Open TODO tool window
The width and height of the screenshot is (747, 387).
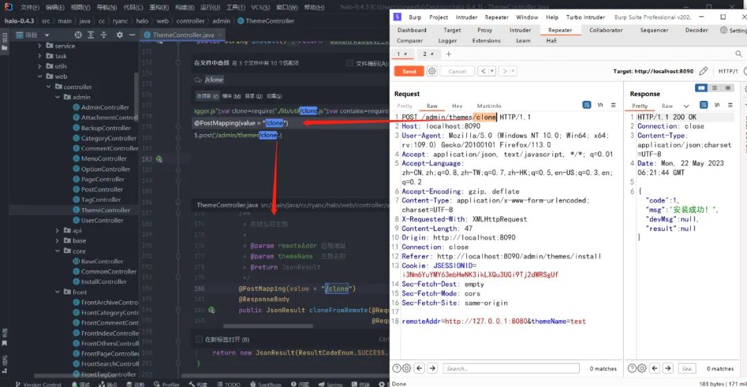229,384
